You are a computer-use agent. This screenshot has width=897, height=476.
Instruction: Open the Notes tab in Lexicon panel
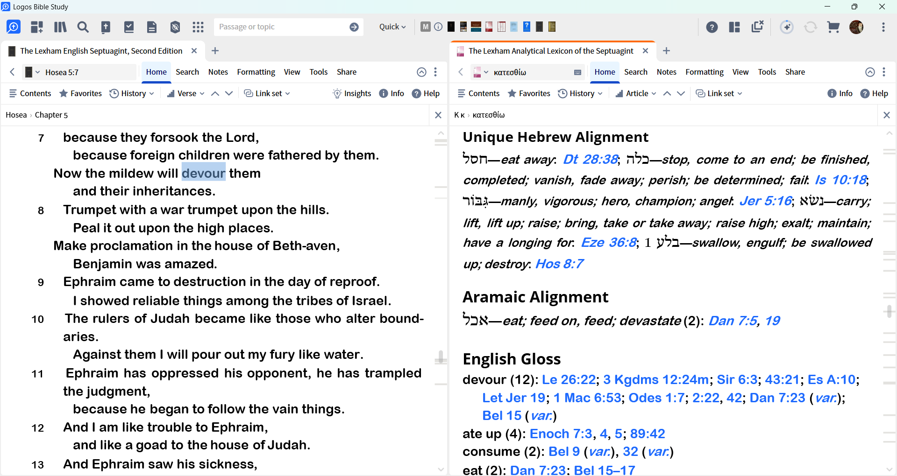(x=666, y=72)
